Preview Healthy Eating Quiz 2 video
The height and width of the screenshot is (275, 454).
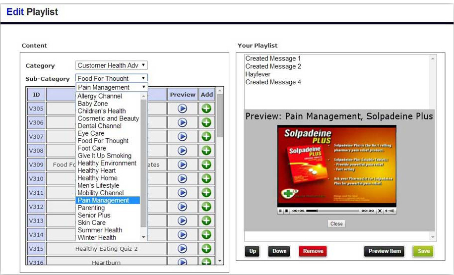(x=182, y=249)
